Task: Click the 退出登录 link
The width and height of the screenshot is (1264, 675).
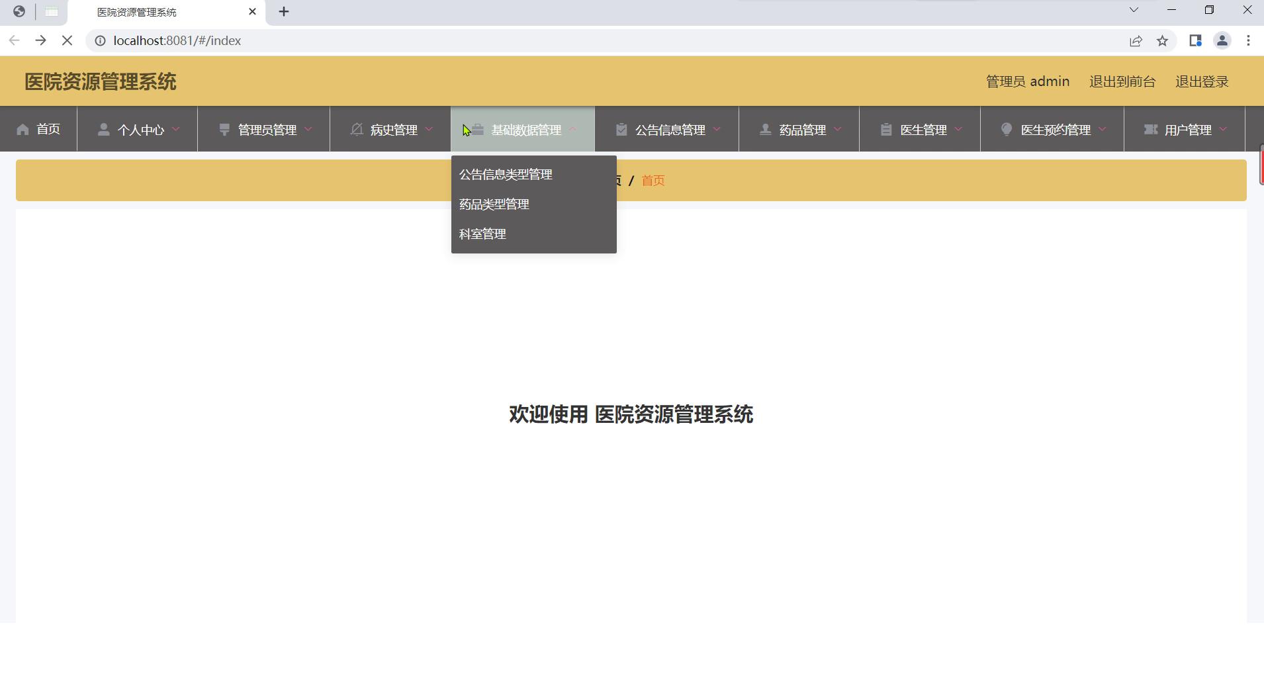Action: point(1202,81)
